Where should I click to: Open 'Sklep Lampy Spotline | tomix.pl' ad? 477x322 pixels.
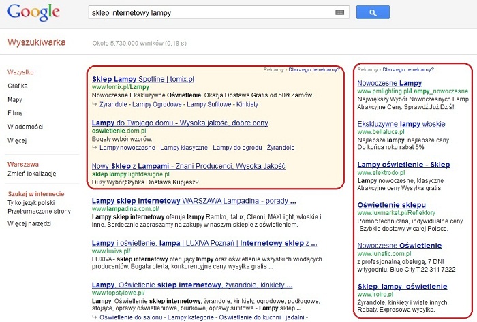[143, 79]
